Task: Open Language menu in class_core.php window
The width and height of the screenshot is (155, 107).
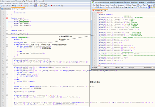Action: tap(8, 3)
